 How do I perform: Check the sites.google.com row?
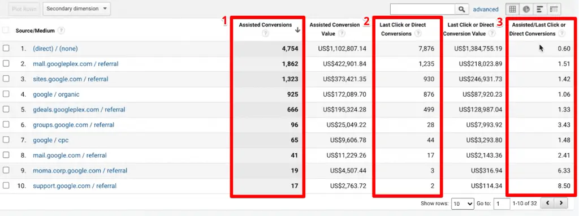coord(6,79)
